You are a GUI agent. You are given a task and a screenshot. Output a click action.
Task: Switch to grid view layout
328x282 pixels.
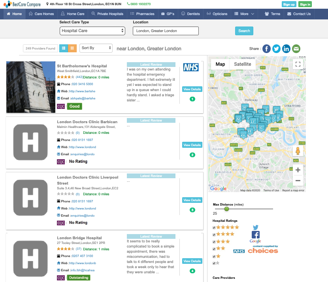(72, 48)
